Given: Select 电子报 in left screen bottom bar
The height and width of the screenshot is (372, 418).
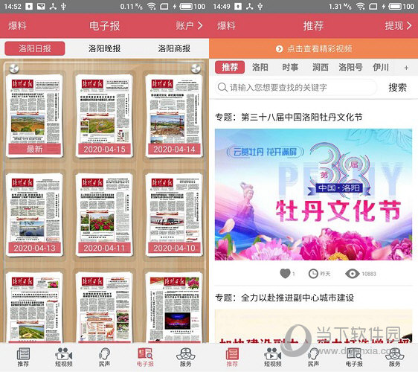Looking at the screenshot, I should pyautogui.click(x=145, y=357).
